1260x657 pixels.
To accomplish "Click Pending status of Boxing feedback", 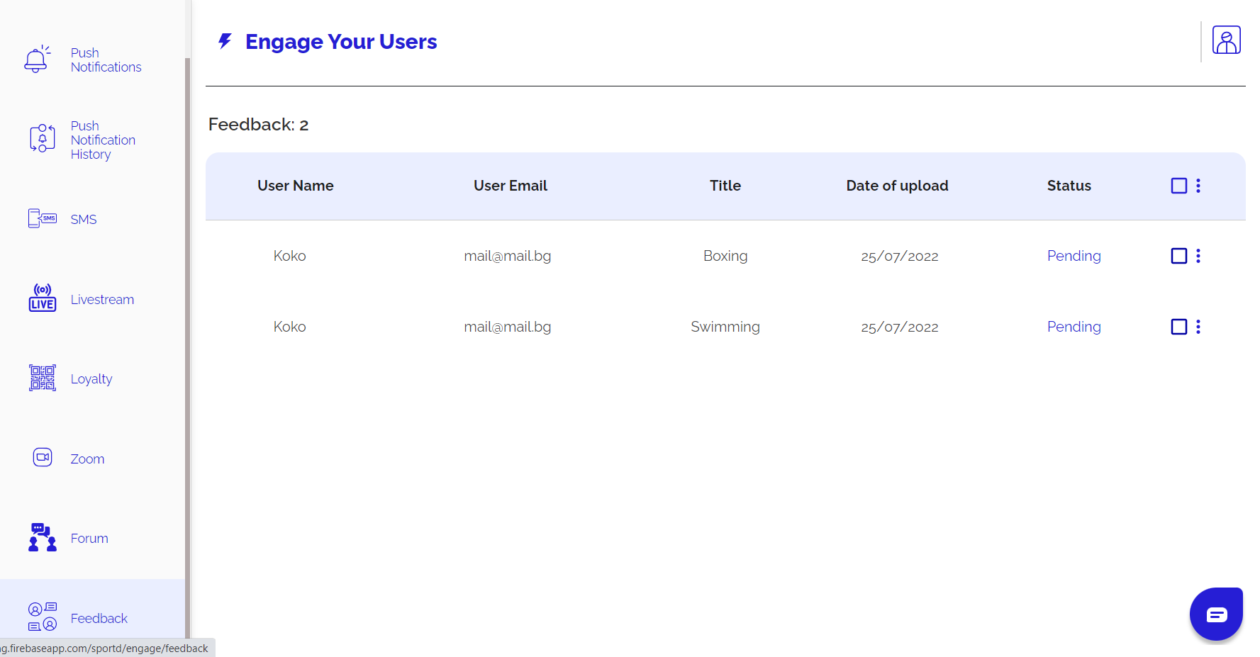I will coord(1074,256).
